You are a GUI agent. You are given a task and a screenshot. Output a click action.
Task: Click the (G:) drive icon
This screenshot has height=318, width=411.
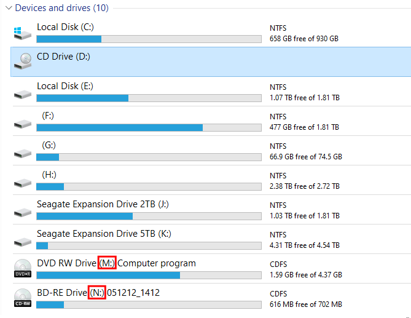[23, 153]
